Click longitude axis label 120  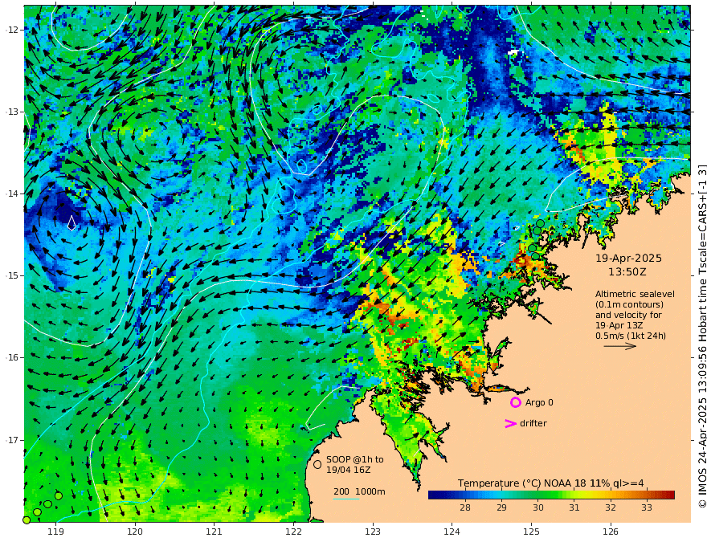[x=135, y=532]
